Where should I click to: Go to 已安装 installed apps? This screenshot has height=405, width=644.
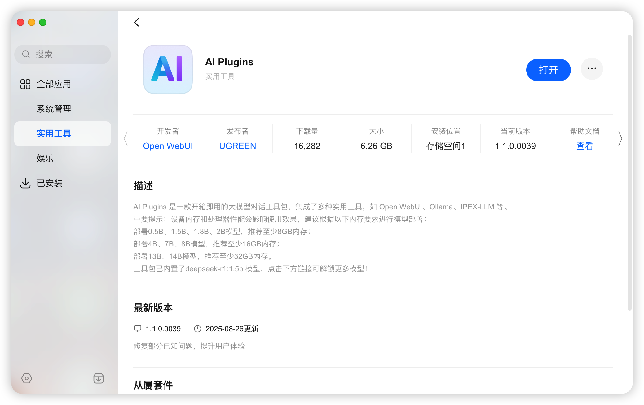(50, 183)
